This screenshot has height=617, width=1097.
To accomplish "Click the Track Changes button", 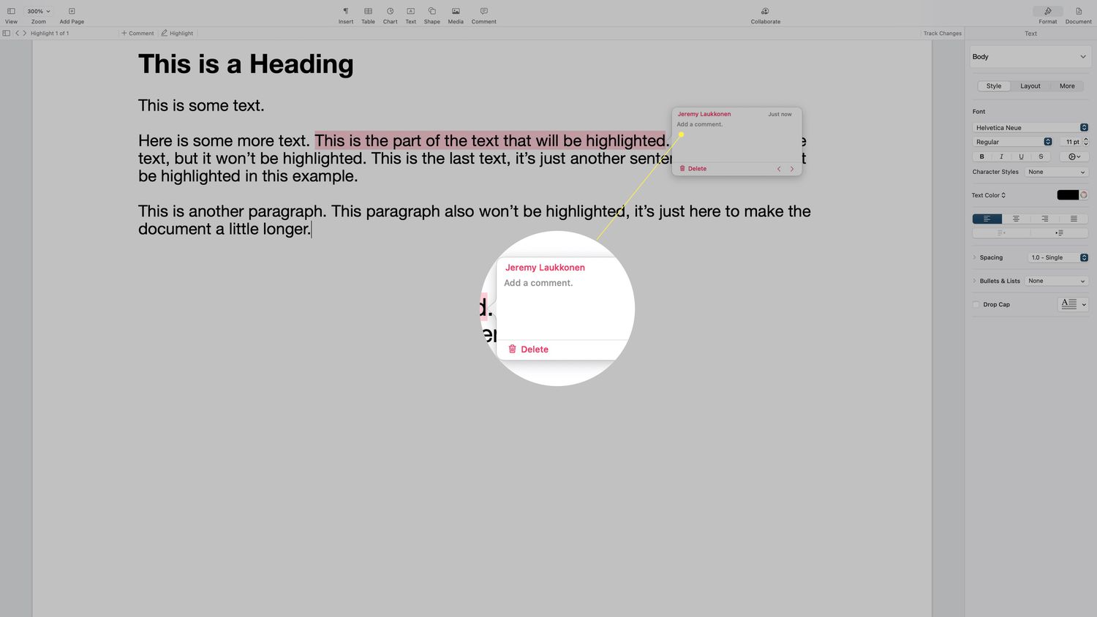I will coord(942,34).
